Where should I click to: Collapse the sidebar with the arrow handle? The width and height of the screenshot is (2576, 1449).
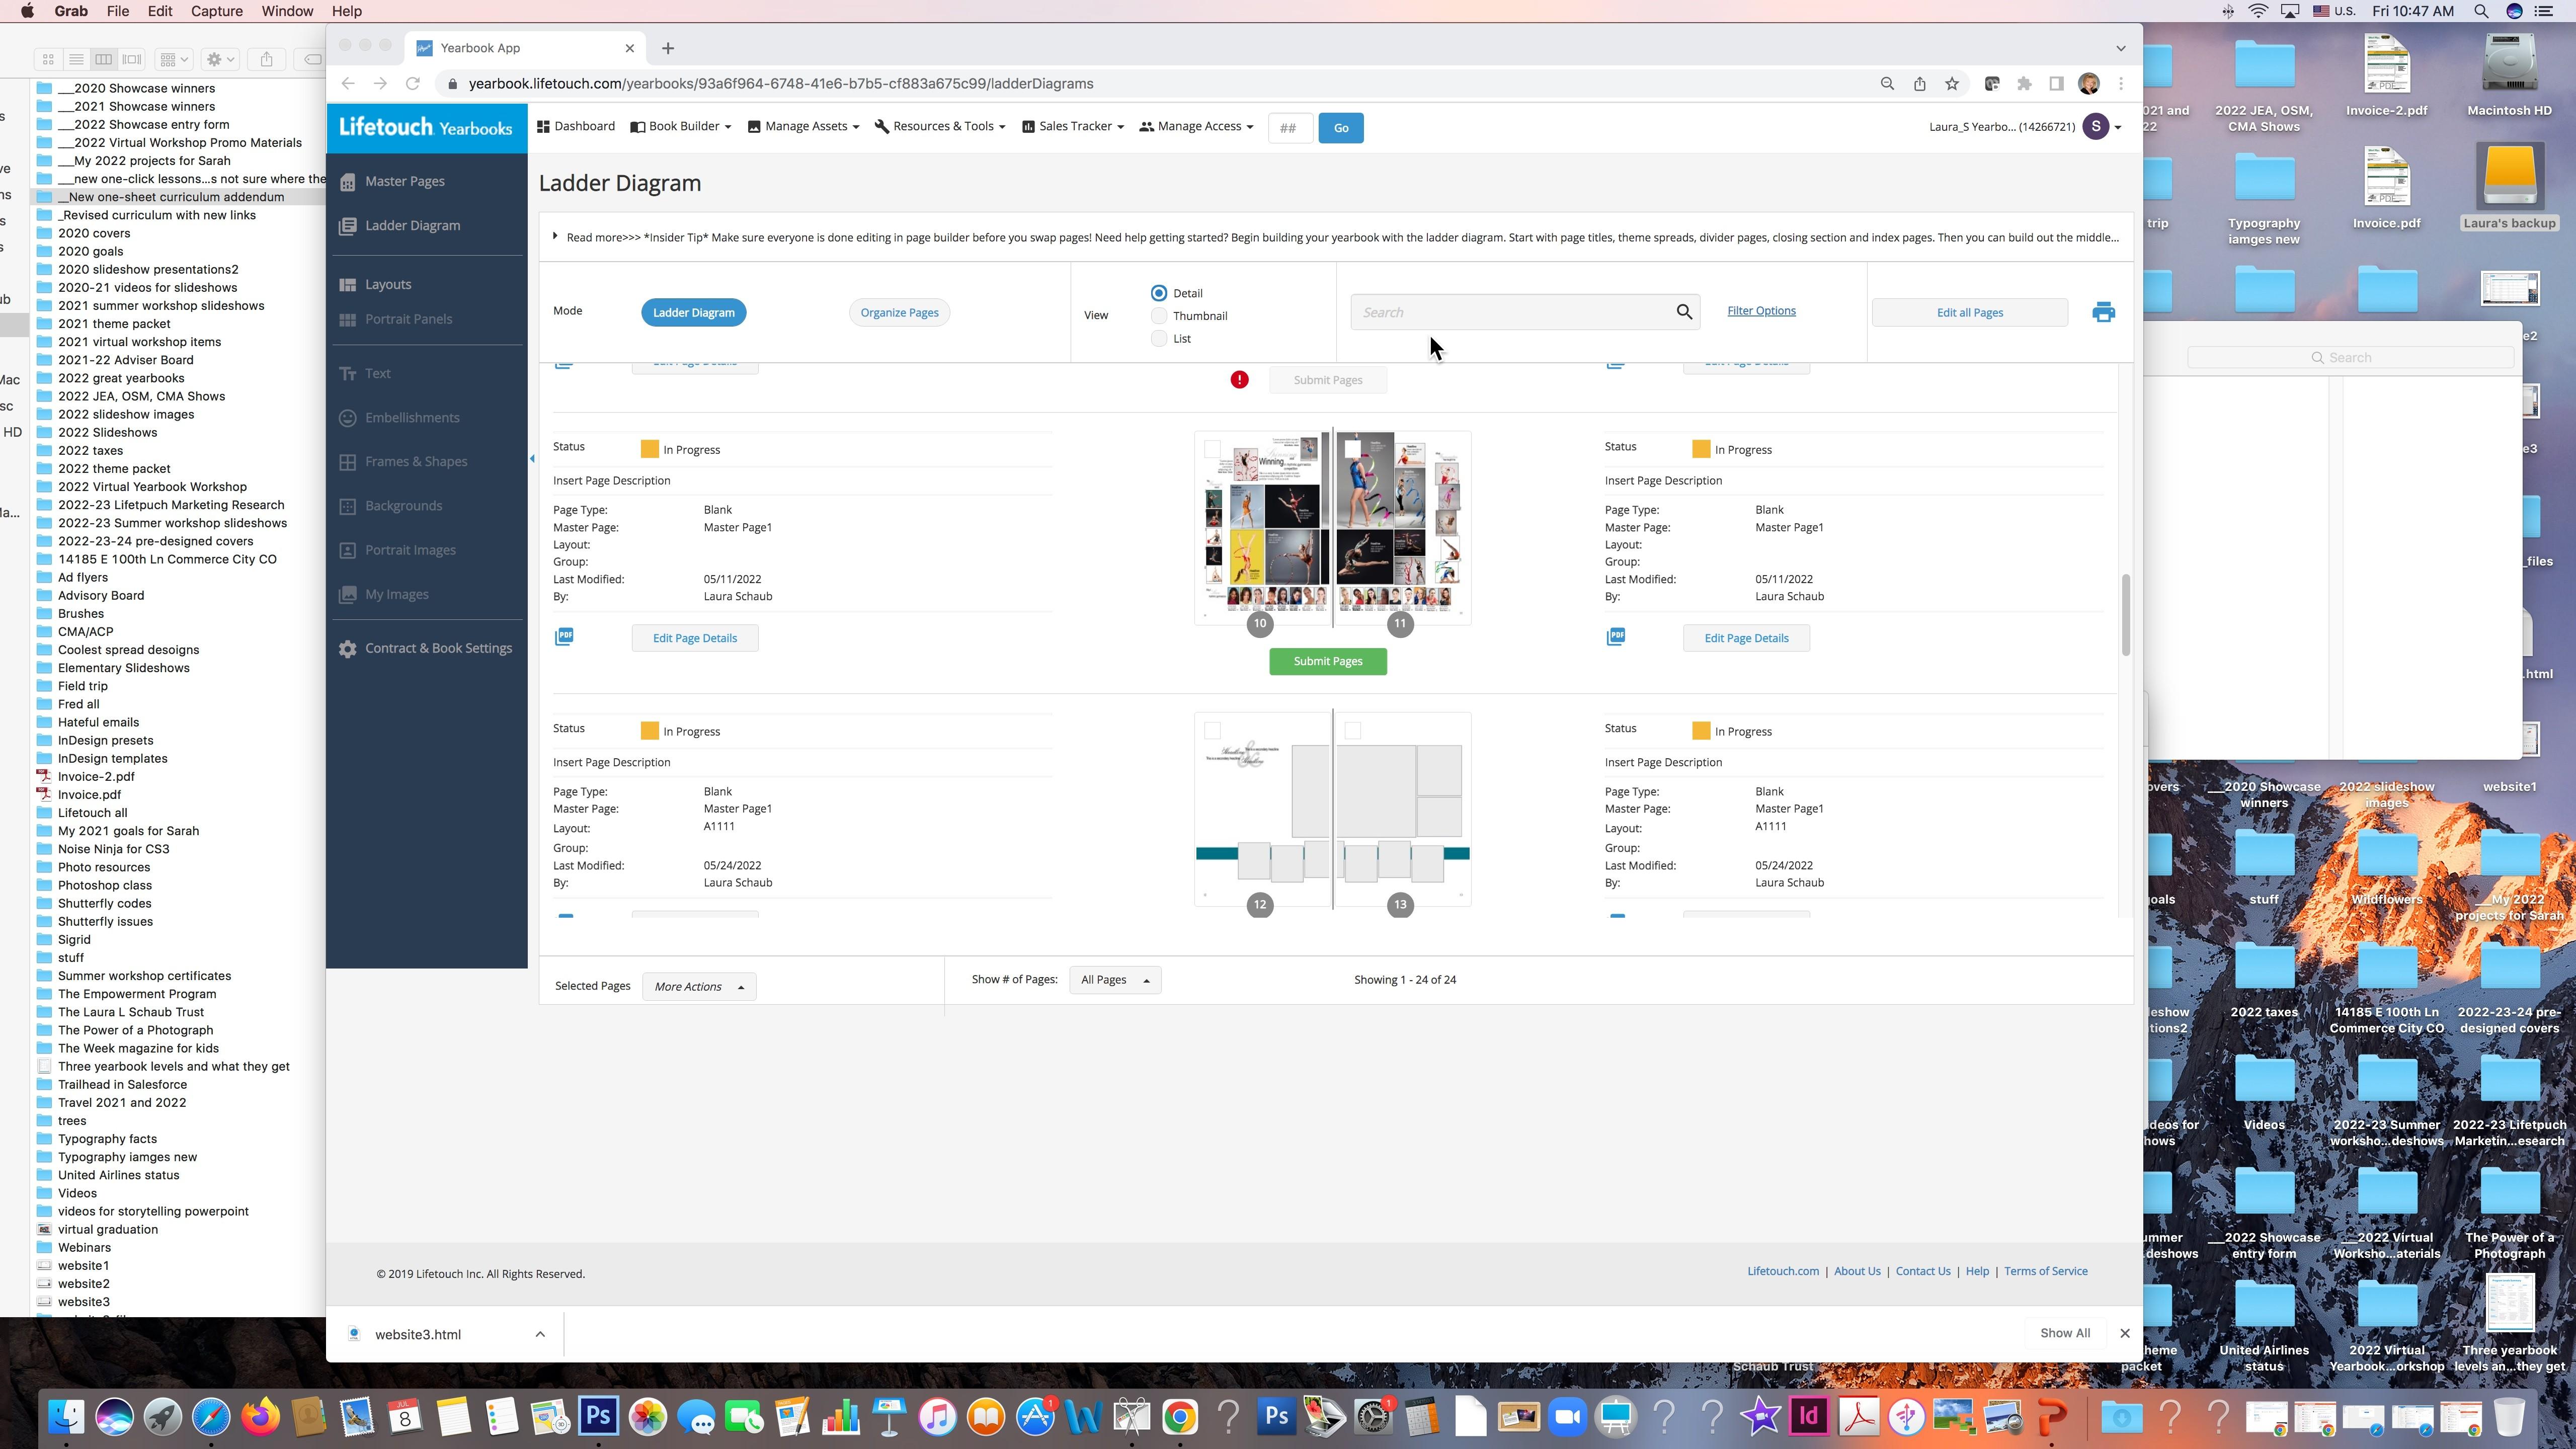pyautogui.click(x=532, y=459)
